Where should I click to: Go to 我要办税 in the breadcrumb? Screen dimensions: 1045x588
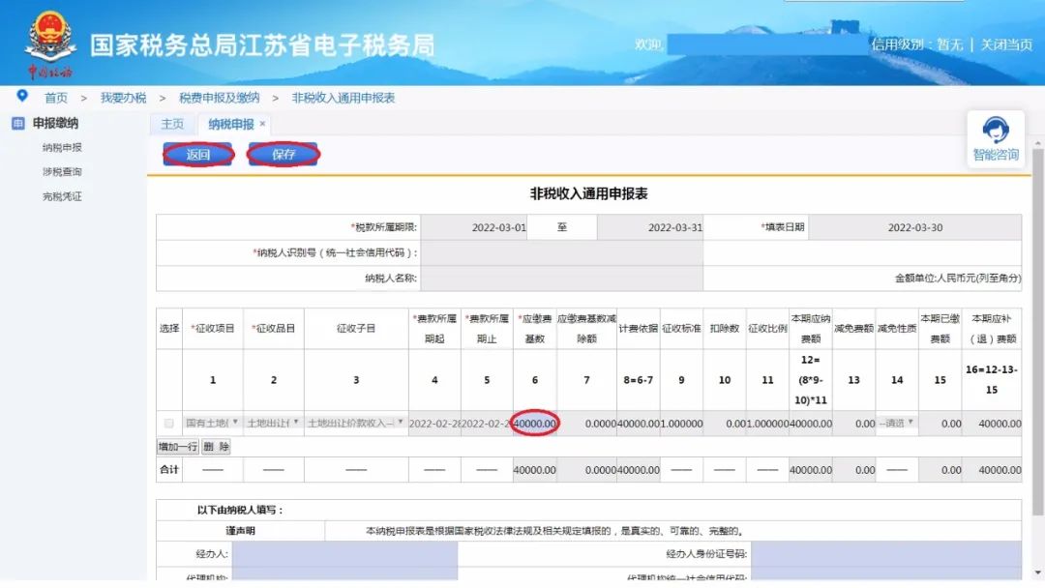tap(123, 98)
